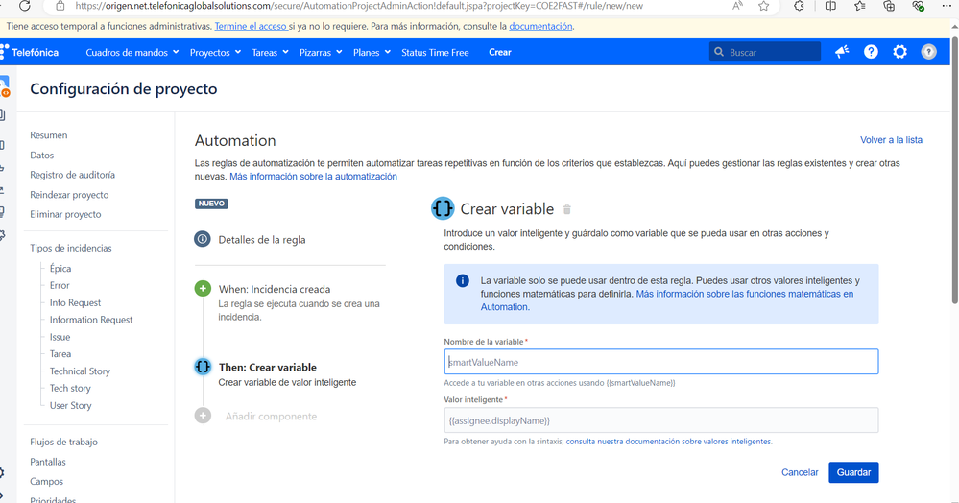Select the Info Request issue type
Screen dimensions: 959x503
click(75, 302)
